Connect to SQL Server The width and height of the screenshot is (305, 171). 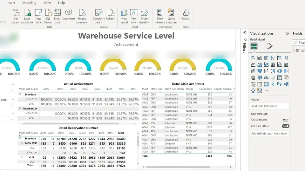coord(48,16)
